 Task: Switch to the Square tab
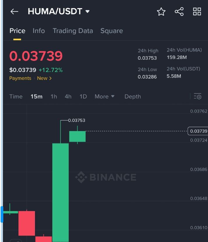(x=112, y=31)
